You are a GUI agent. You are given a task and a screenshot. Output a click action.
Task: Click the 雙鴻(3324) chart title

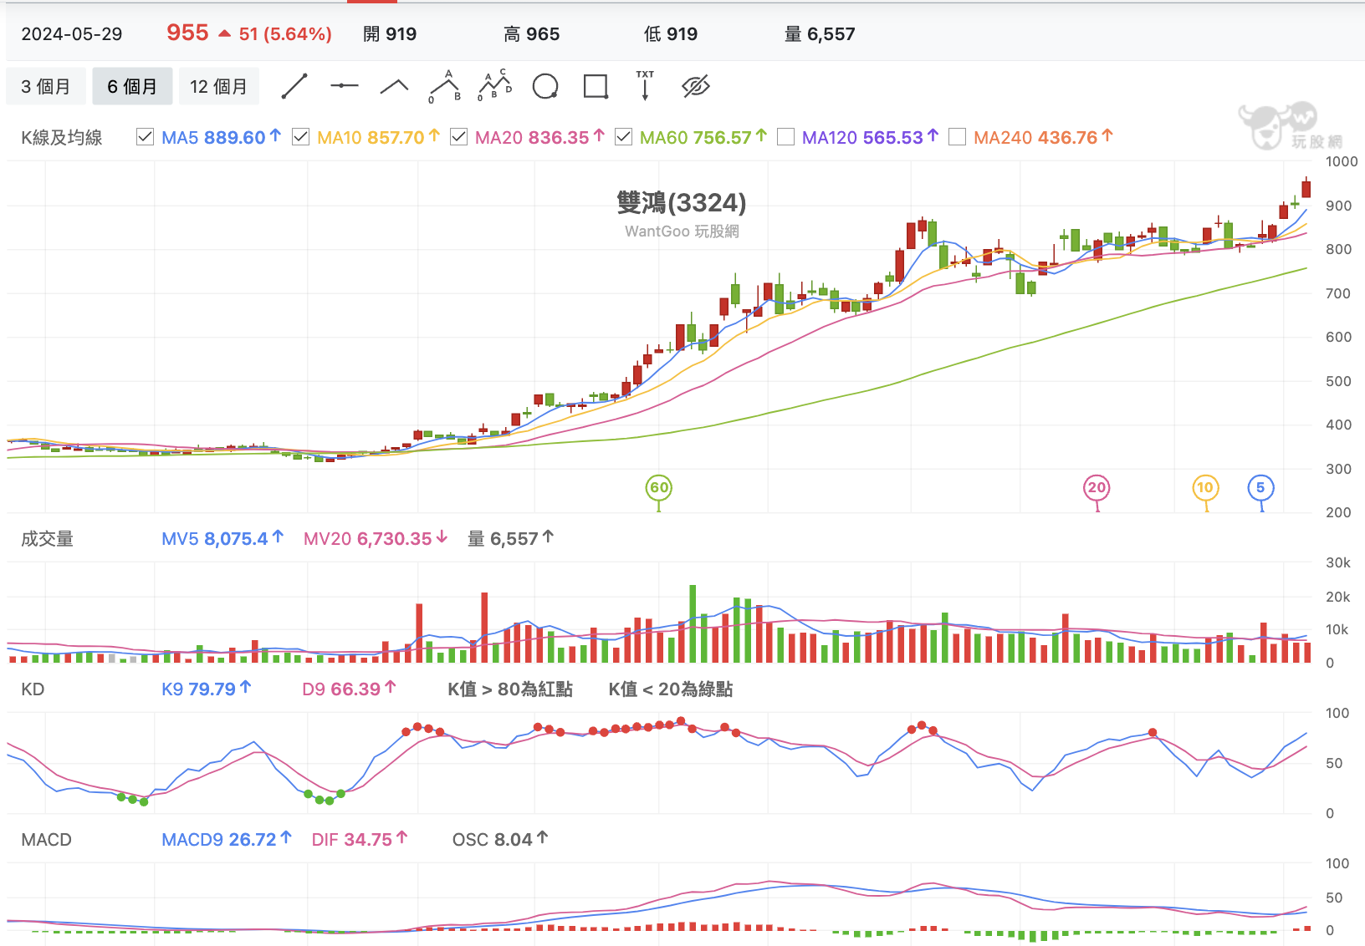pyautogui.click(x=682, y=203)
